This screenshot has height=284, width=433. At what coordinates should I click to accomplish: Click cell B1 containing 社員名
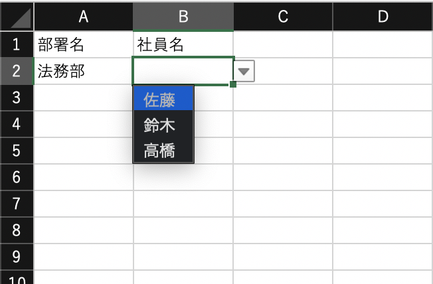(x=183, y=44)
